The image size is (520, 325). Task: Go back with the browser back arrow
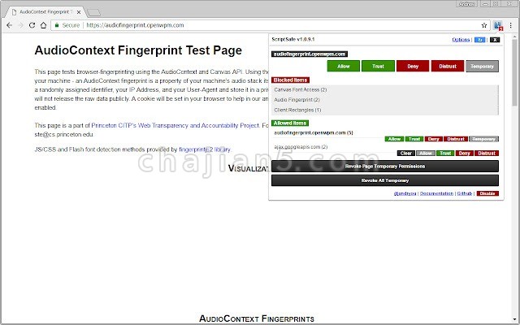9,25
